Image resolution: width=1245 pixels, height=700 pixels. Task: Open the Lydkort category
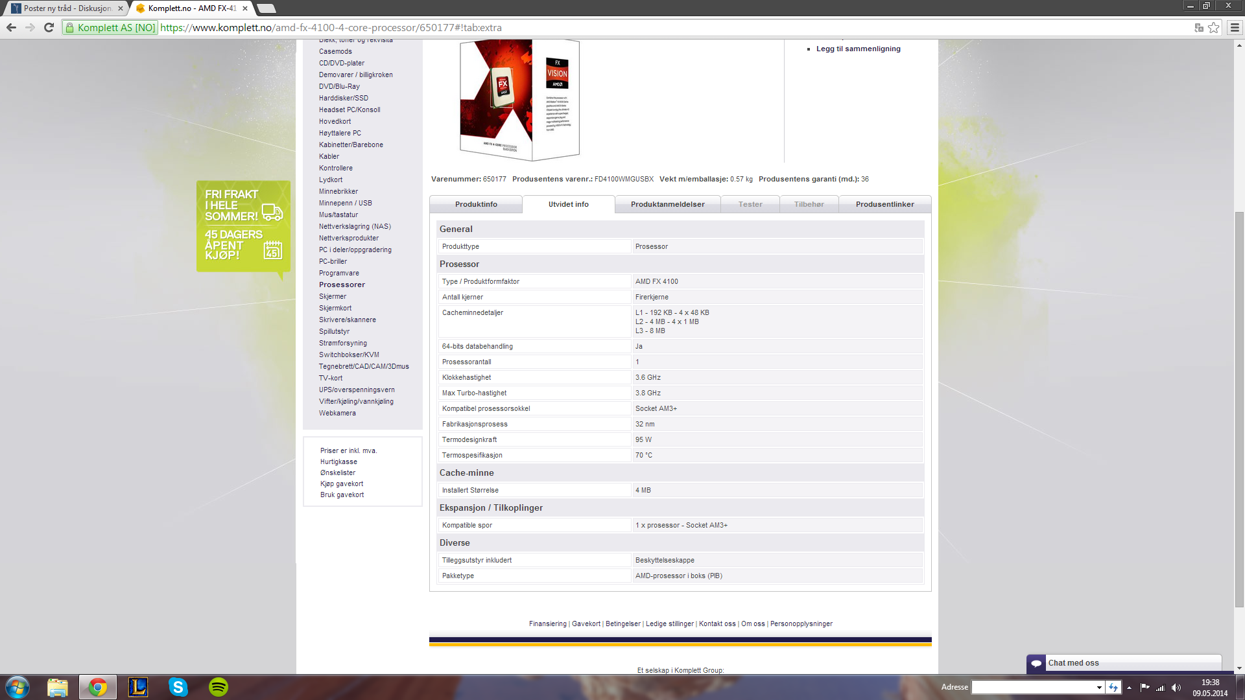click(331, 180)
